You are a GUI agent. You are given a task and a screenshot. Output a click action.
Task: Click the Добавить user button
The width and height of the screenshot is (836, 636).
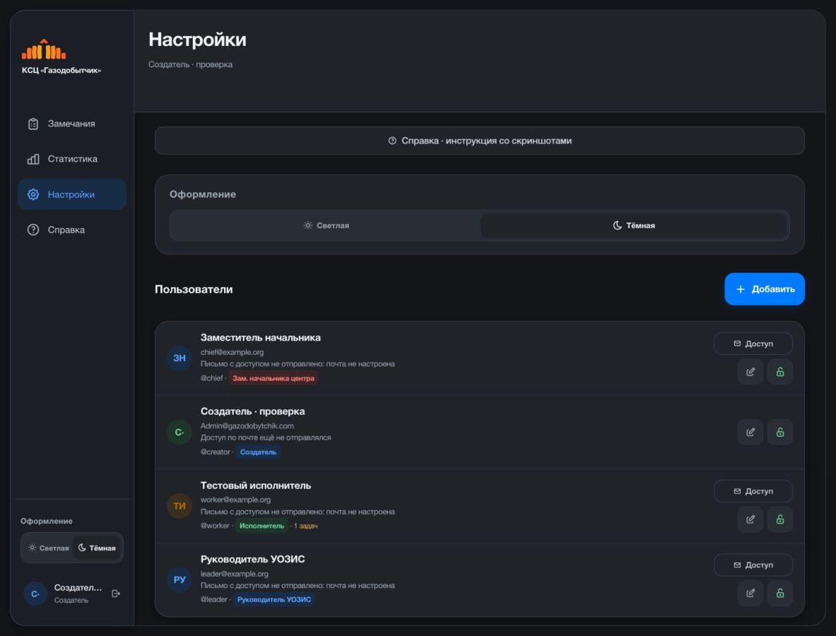pyautogui.click(x=765, y=289)
